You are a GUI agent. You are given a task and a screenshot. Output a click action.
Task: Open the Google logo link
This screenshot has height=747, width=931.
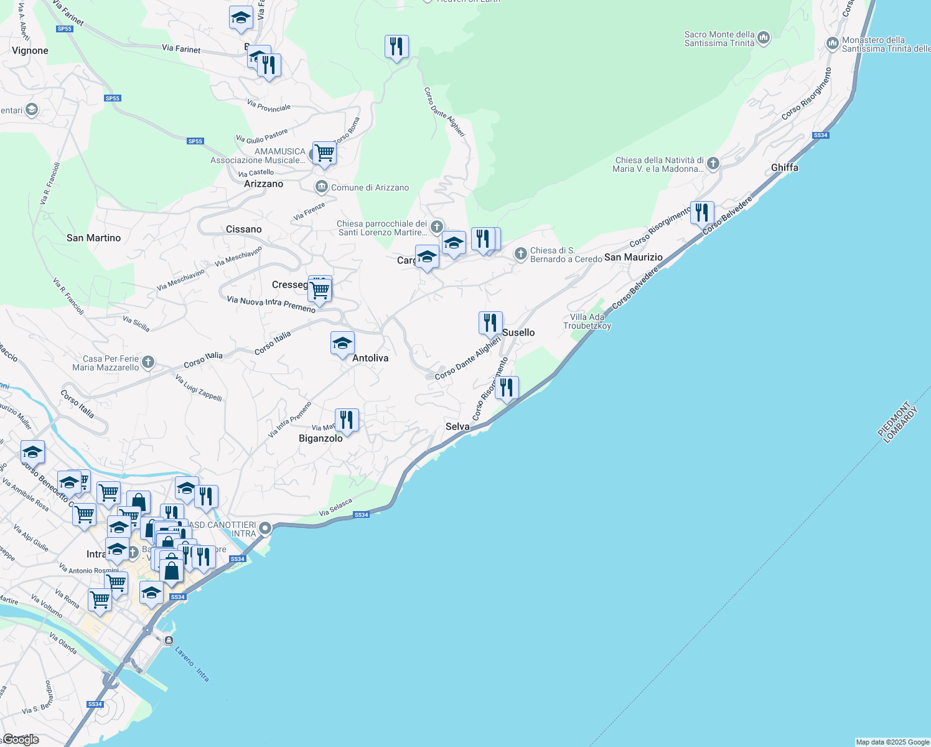pyautogui.click(x=20, y=739)
